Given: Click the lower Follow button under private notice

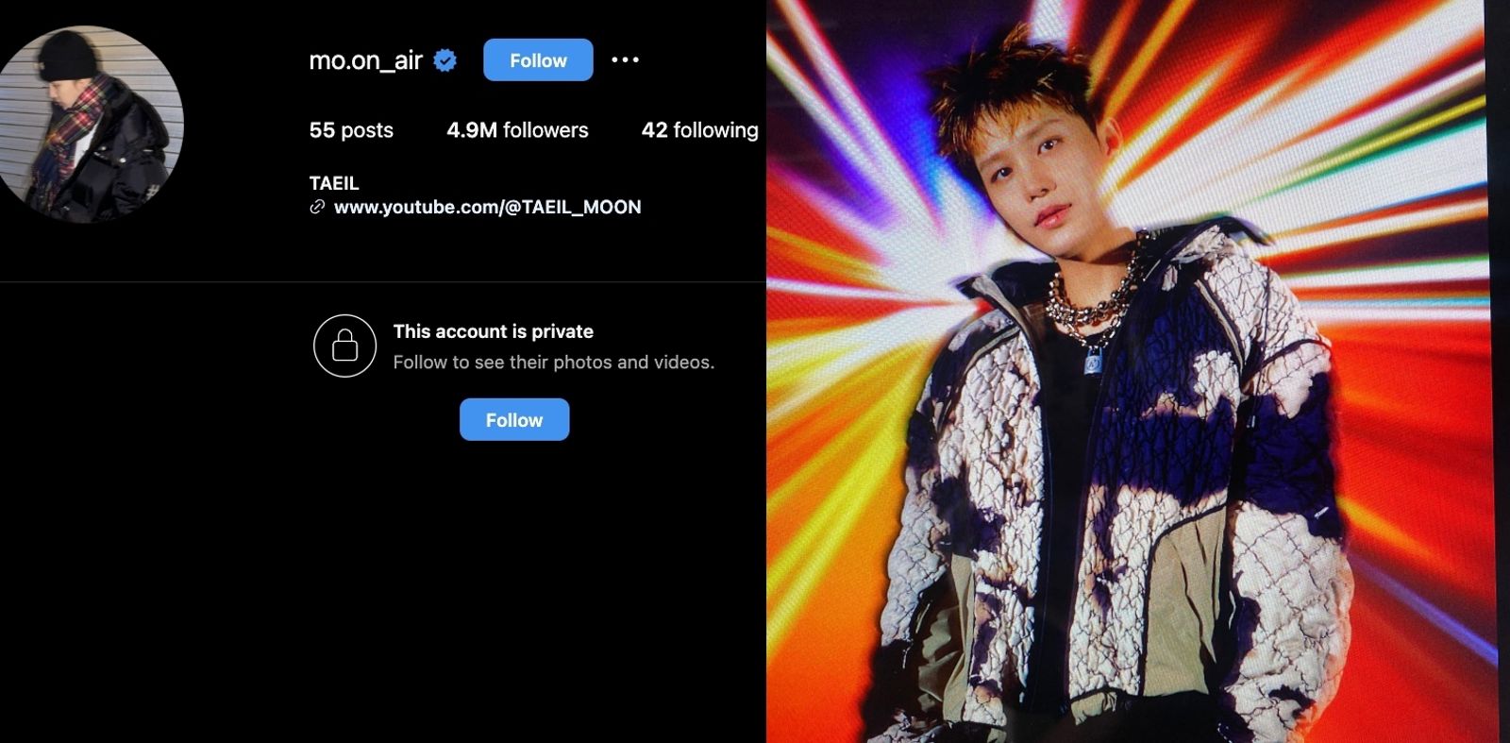Looking at the screenshot, I should click(x=514, y=419).
